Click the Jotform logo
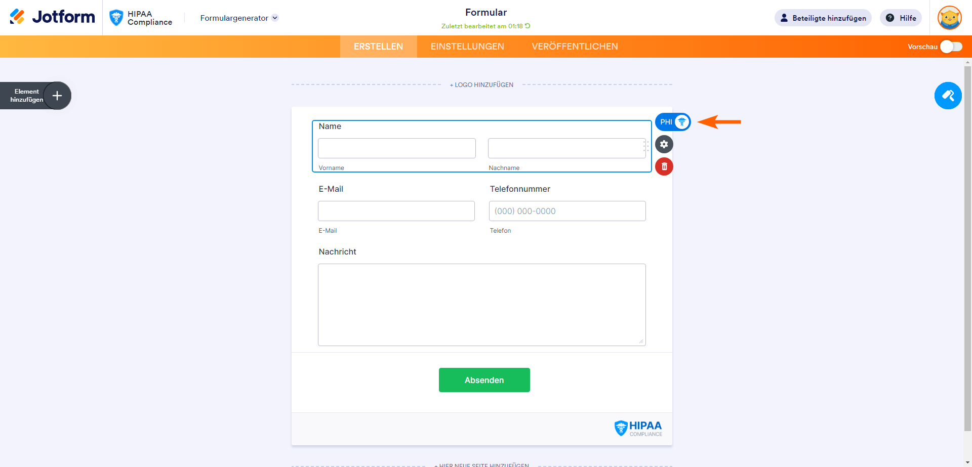Screen dimensions: 972x467 [x=52, y=17]
